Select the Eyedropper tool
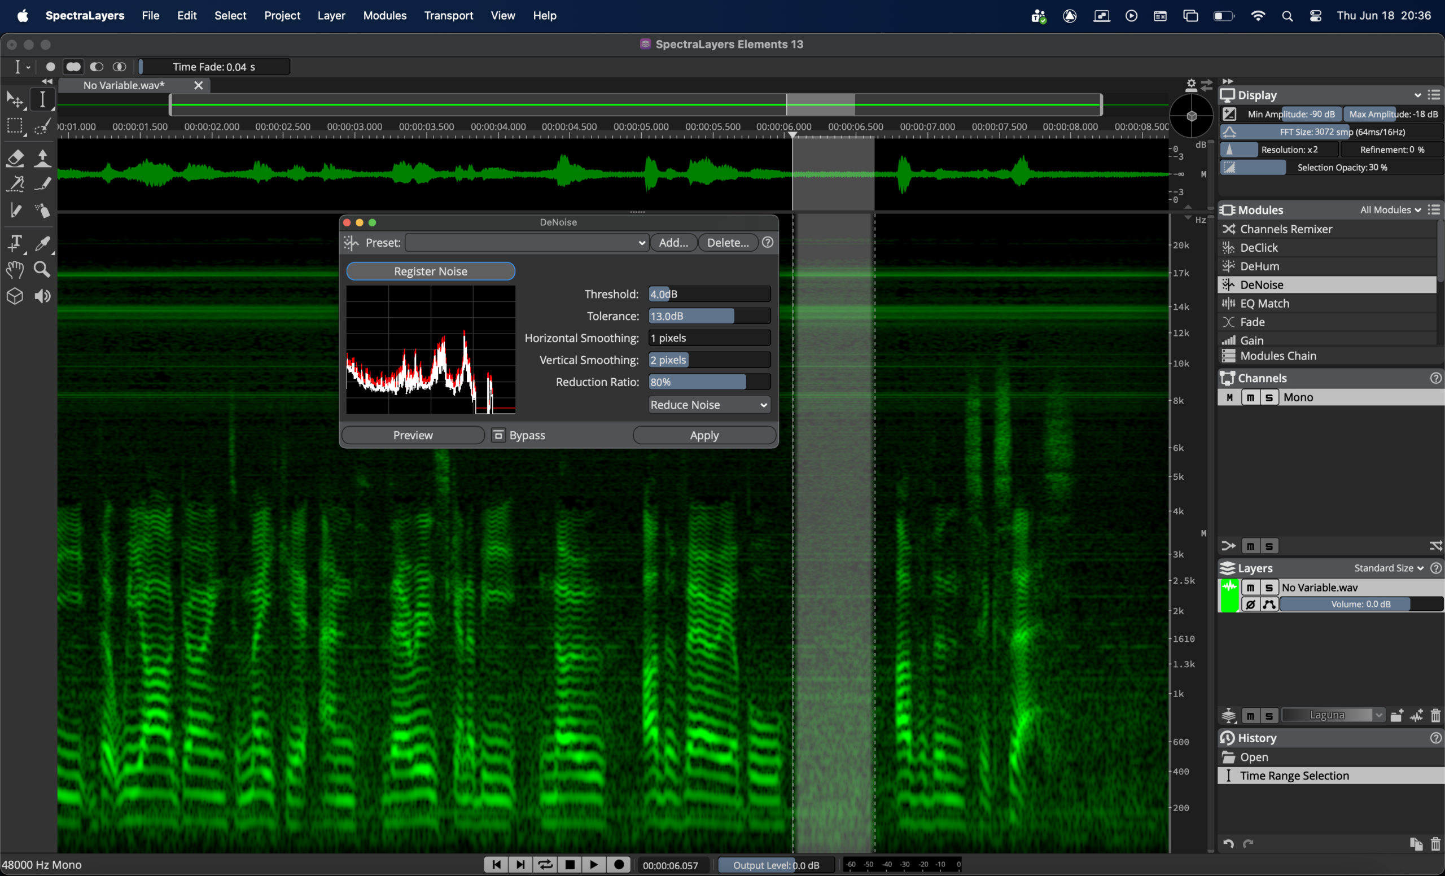The width and height of the screenshot is (1445, 876). coord(42,243)
